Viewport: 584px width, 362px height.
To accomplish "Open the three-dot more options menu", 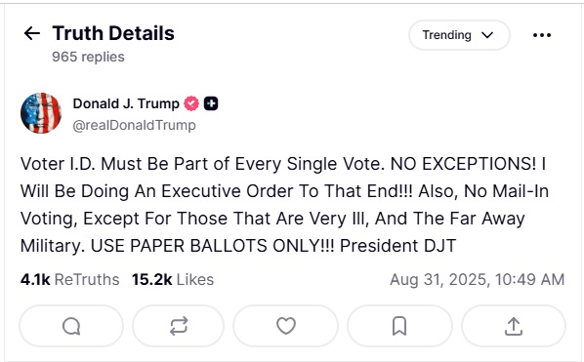I will point(542,35).
